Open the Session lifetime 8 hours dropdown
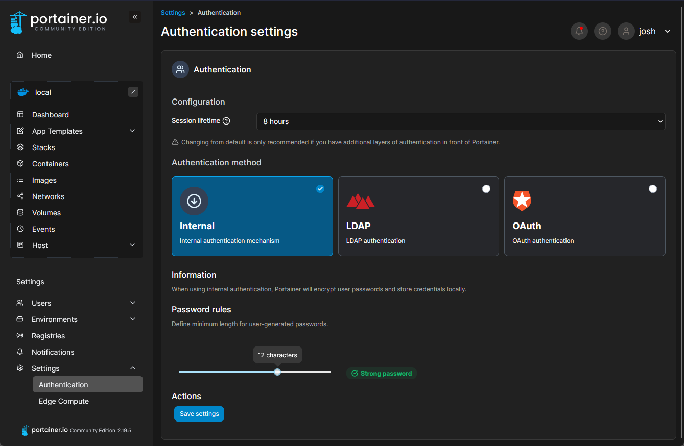The image size is (684, 446). pyautogui.click(x=461, y=121)
